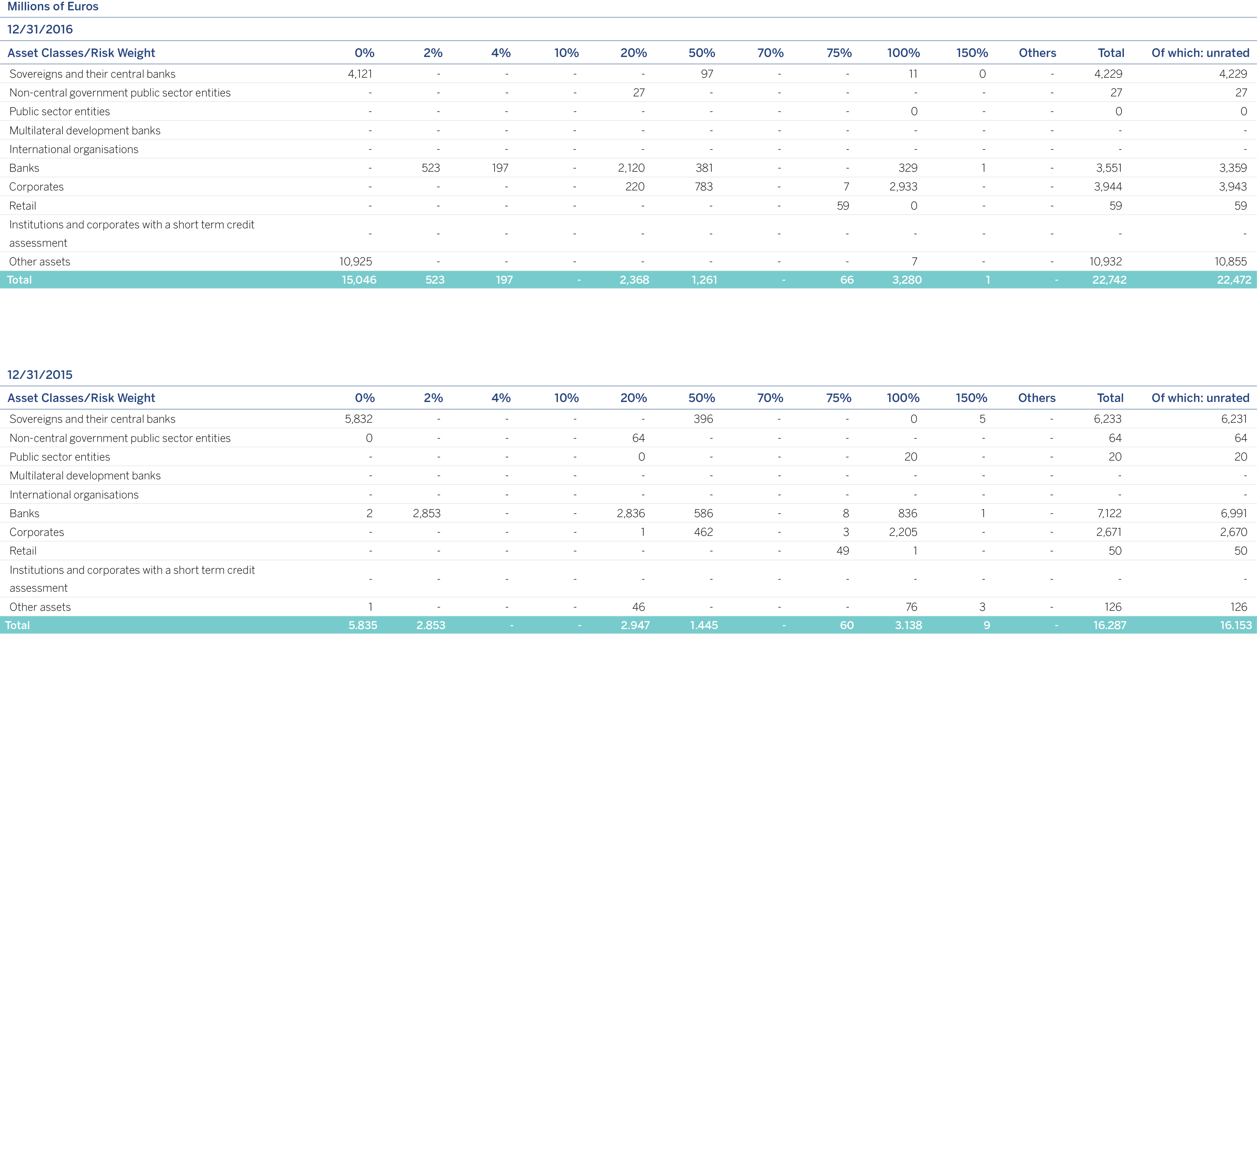Select "Public sector entities" label in 2015 table

60,457
